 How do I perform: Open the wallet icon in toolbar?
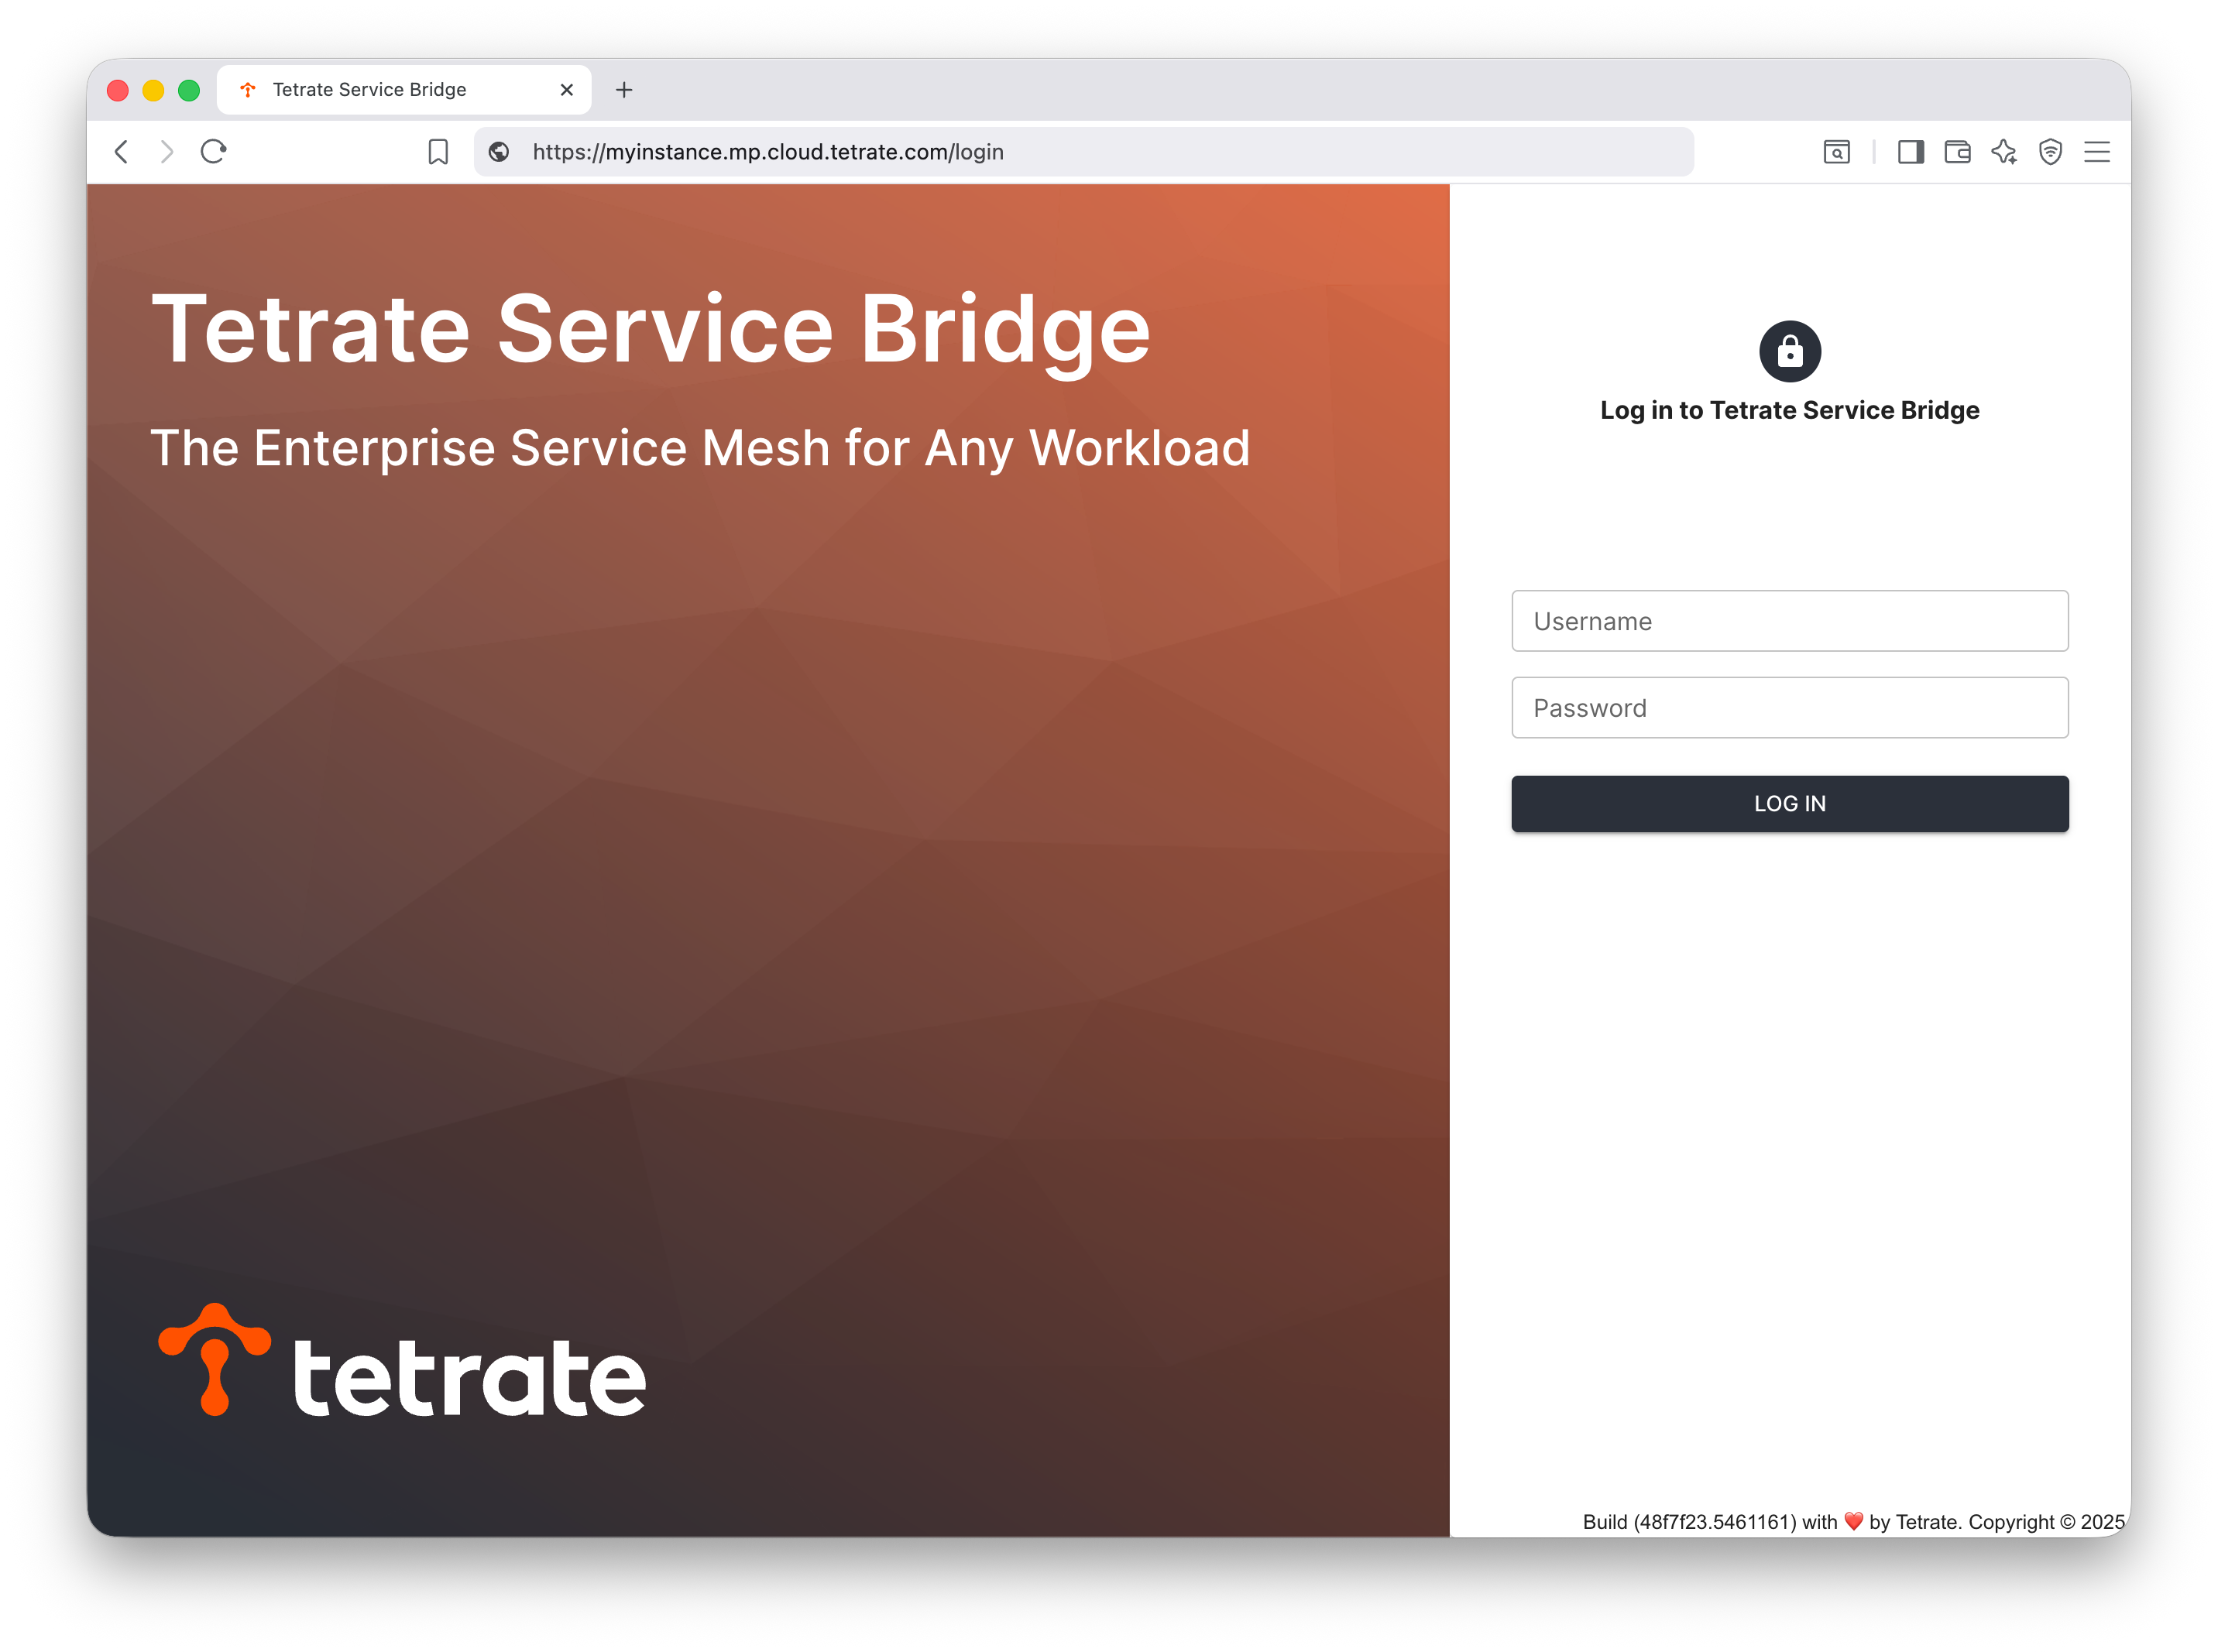coord(1958,152)
